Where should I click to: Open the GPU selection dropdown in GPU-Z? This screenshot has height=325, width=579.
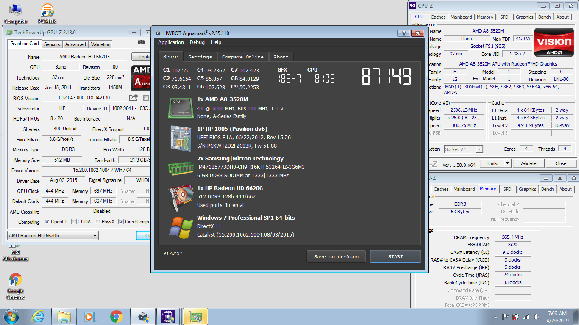tap(53, 236)
